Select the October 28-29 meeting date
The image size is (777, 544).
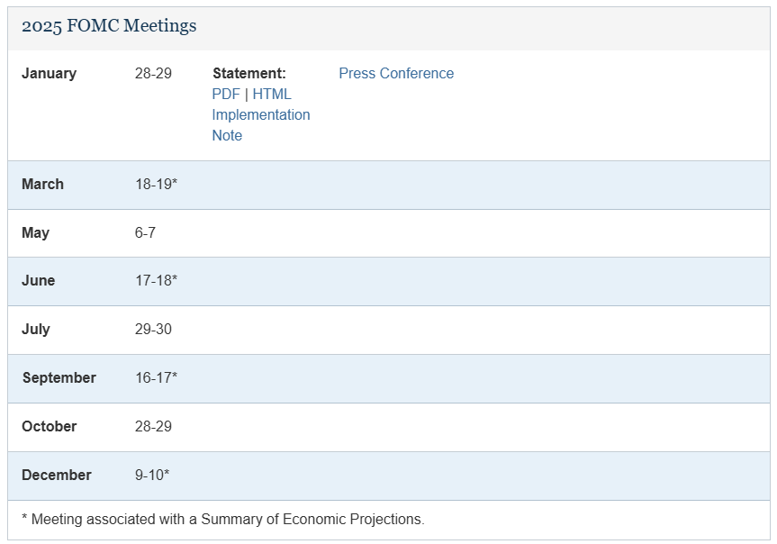(153, 426)
